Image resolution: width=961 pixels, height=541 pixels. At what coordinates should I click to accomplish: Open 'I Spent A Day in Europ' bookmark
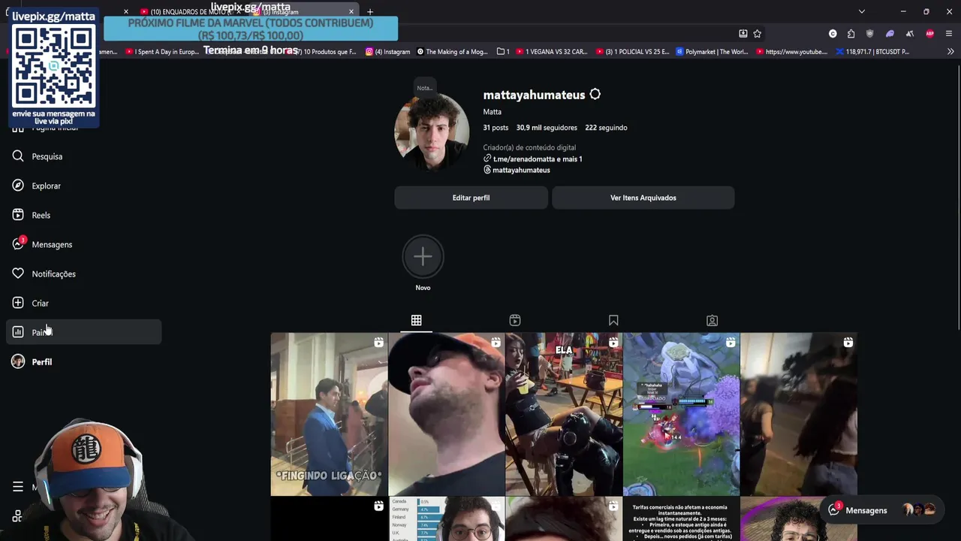point(162,52)
